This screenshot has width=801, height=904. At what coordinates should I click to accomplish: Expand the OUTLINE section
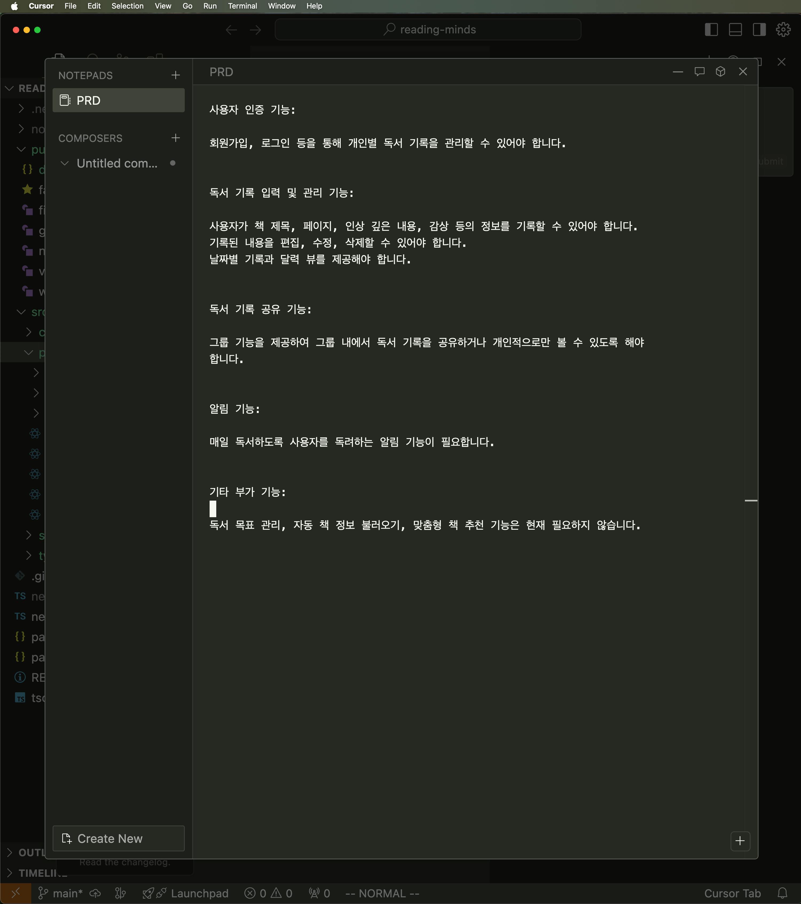point(10,852)
